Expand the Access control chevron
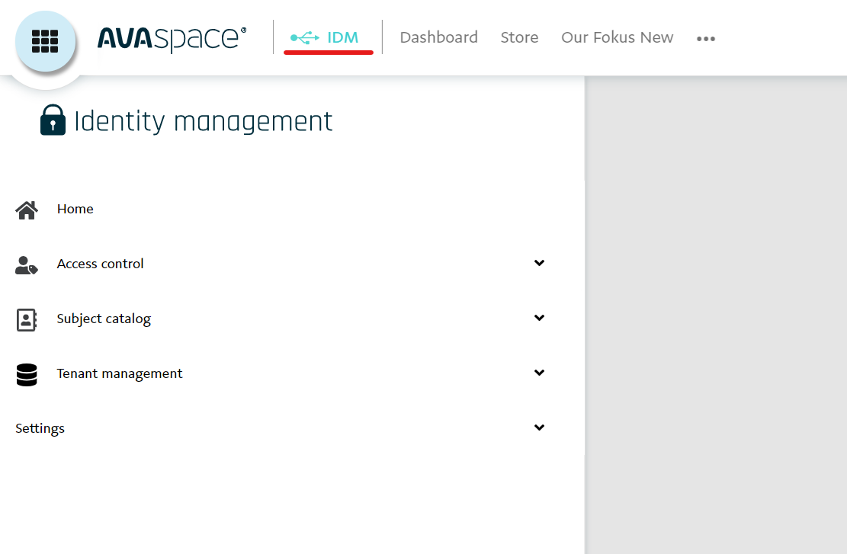847x554 pixels. [x=539, y=263]
